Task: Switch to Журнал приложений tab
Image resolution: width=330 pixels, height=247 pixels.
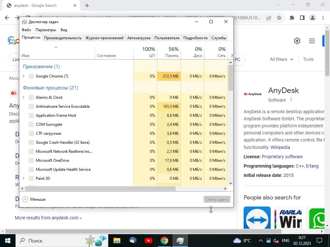Action: click(104, 38)
